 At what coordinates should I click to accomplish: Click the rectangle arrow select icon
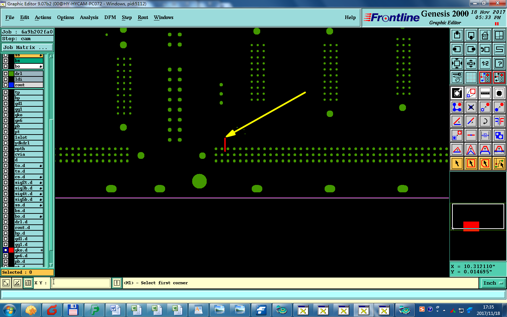471,163
